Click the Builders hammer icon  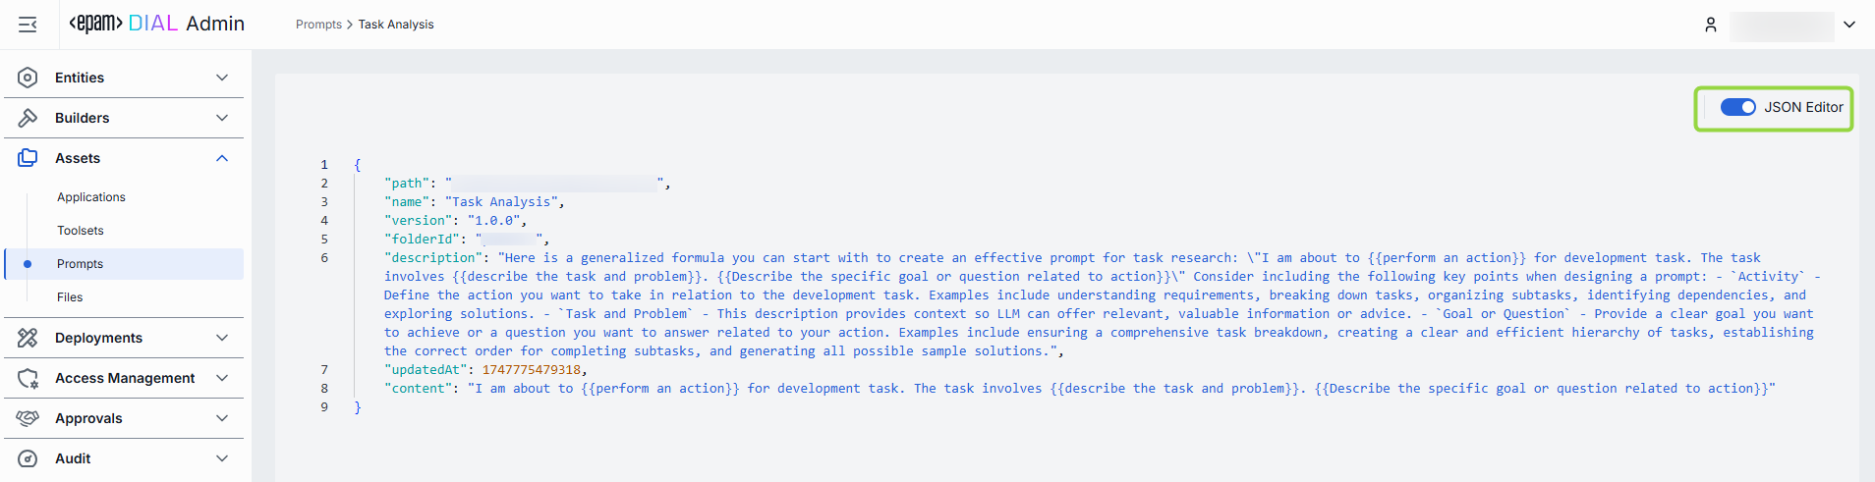tap(28, 118)
